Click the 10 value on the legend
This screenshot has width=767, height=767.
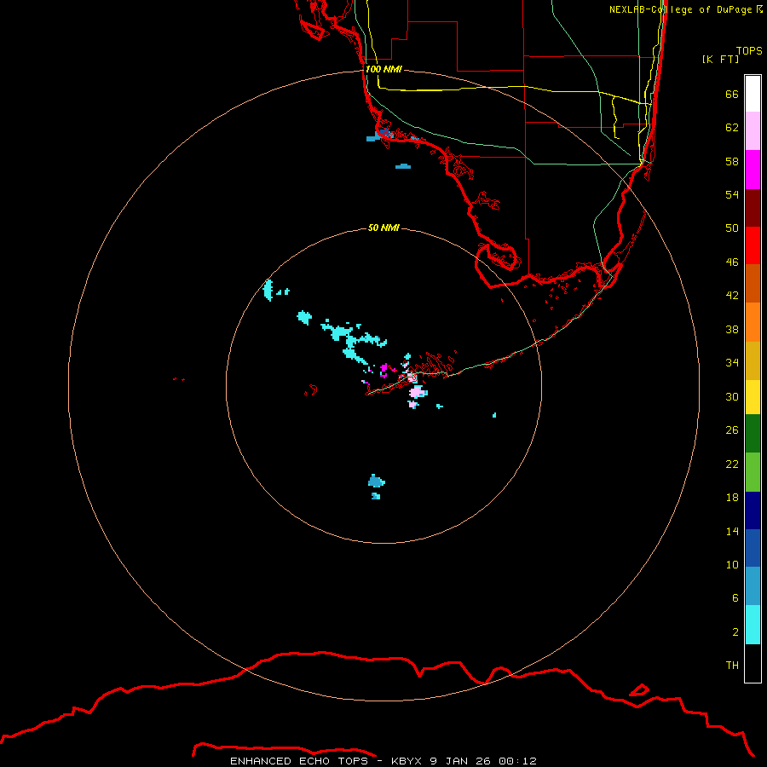[732, 564]
